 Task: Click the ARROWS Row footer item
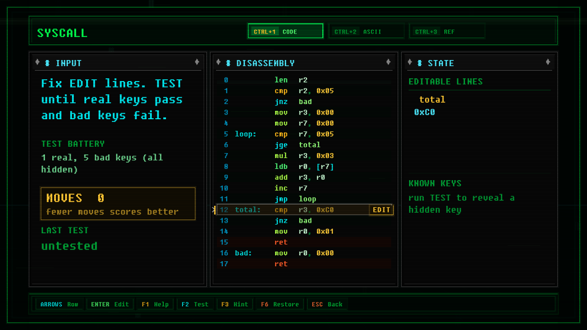tap(59, 304)
